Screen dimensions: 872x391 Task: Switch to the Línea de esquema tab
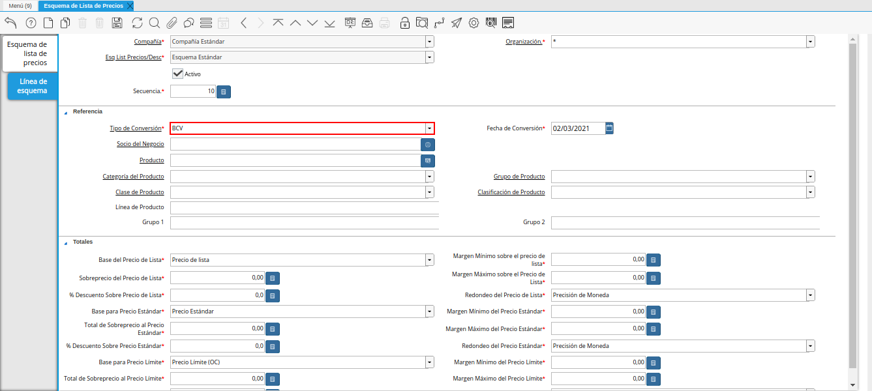(x=33, y=86)
